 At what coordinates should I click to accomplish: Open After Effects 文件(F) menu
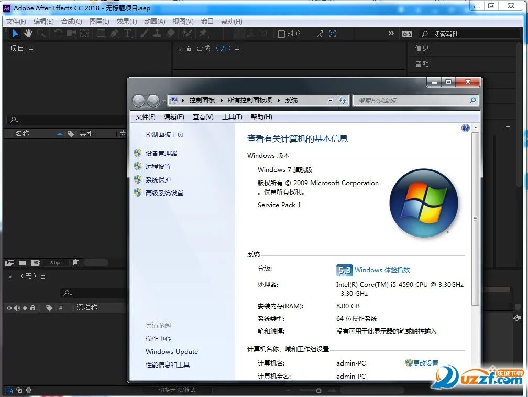click(16, 21)
